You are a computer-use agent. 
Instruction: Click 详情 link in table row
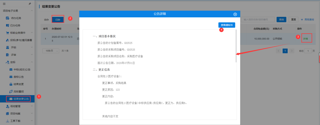pos(305,39)
